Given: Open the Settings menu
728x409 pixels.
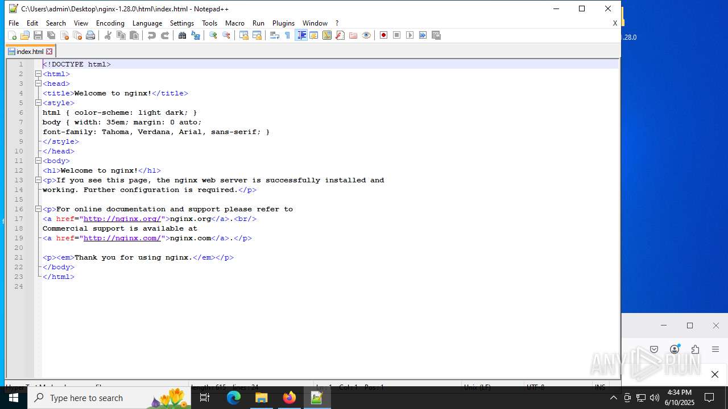Looking at the screenshot, I should (182, 23).
